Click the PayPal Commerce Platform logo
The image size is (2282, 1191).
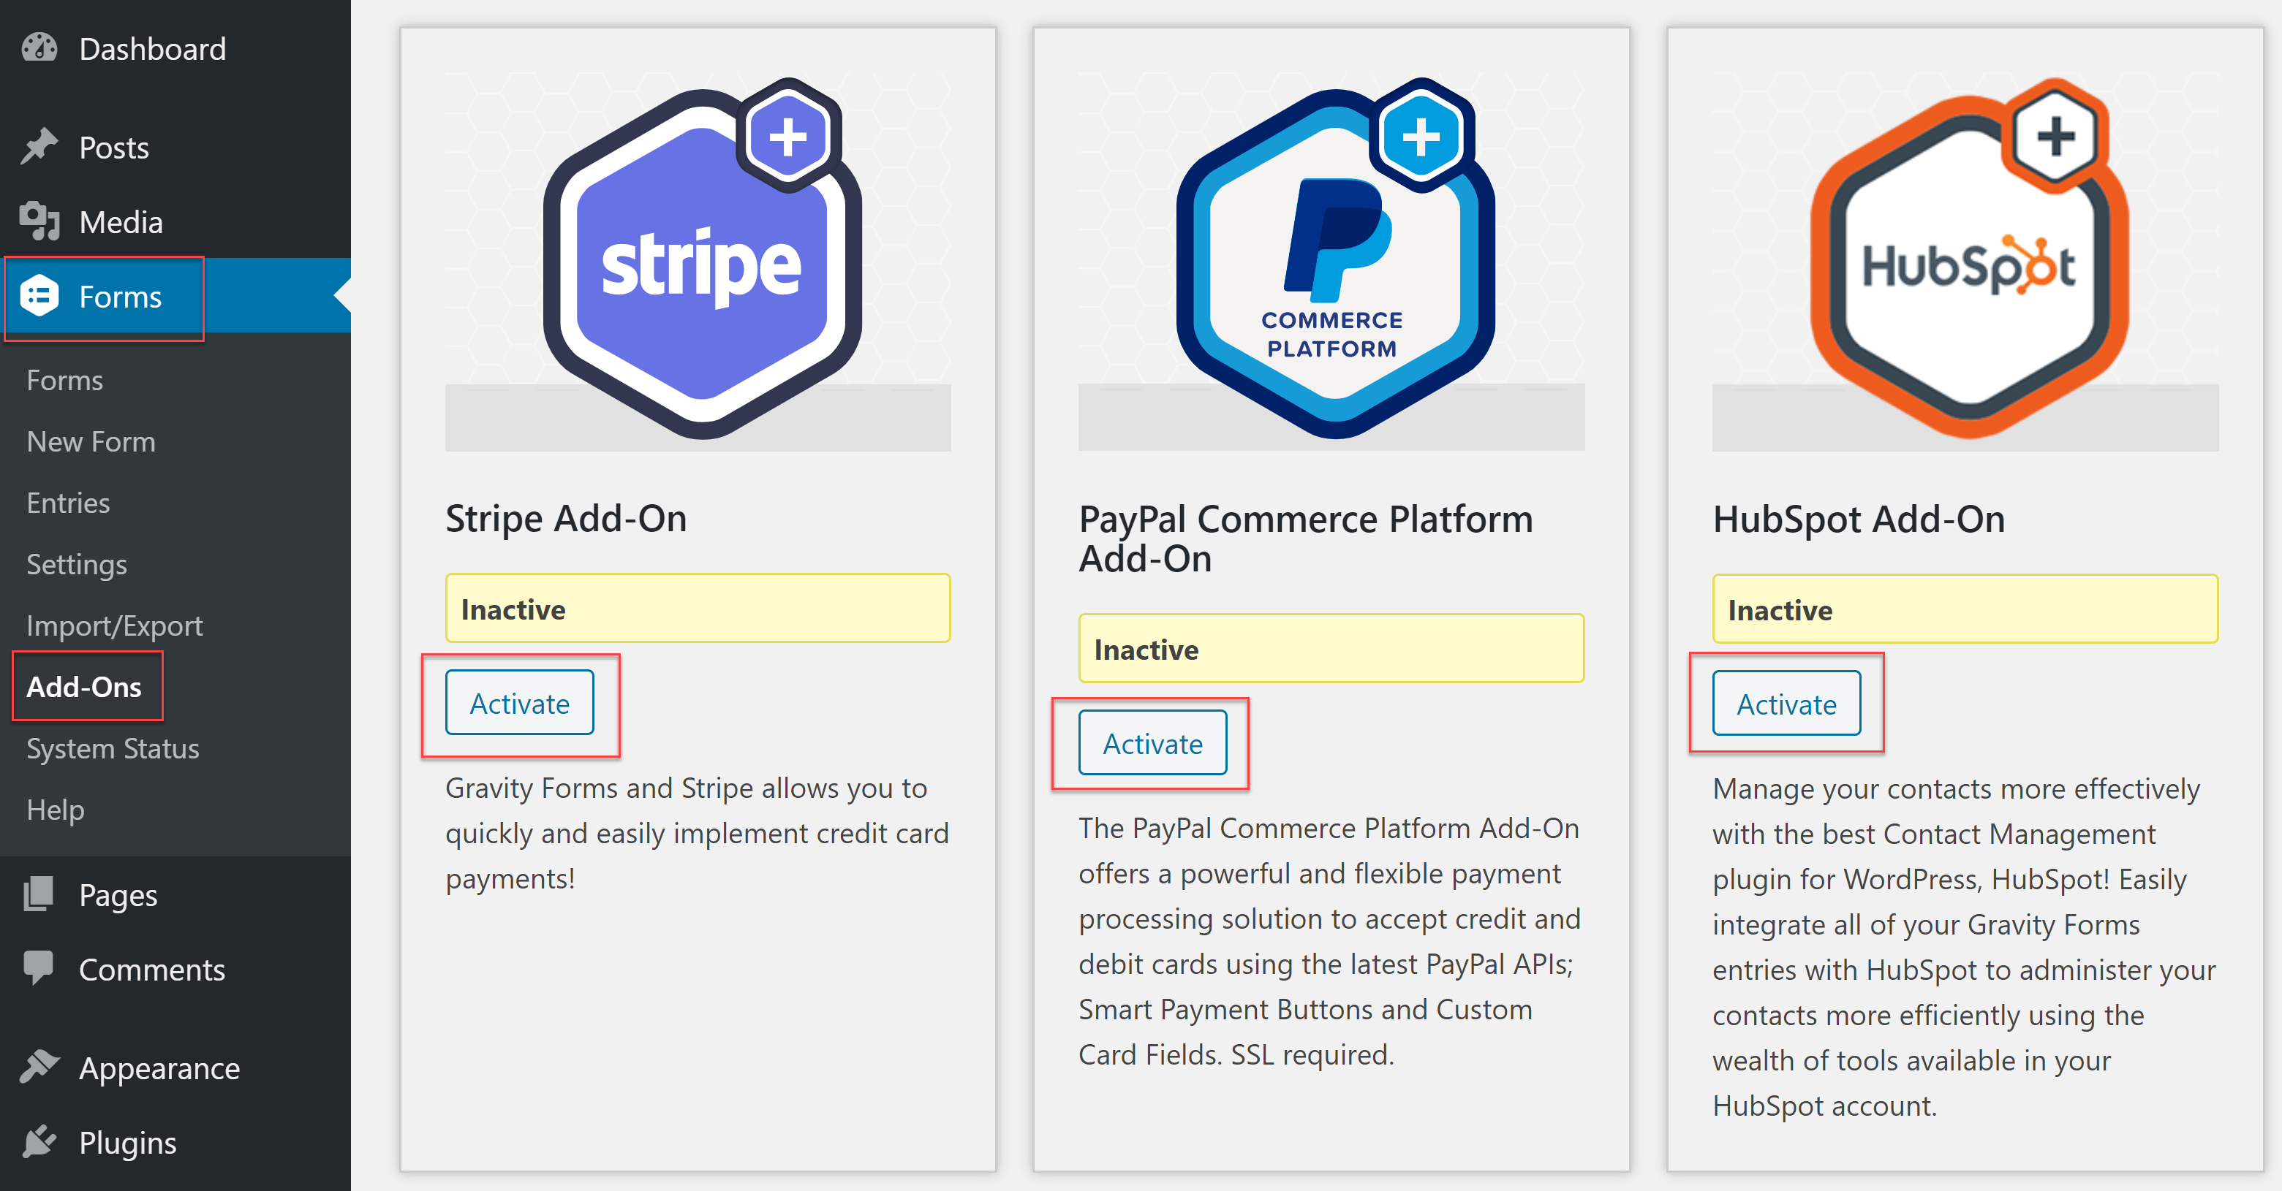click(1332, 259)
